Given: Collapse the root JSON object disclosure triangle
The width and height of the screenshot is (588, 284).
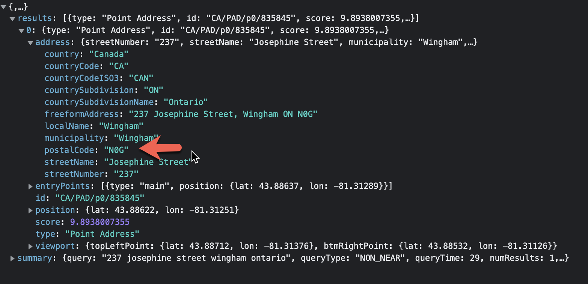Looking at the screenshot, I should pyautogui.click(x=3, y=6).
